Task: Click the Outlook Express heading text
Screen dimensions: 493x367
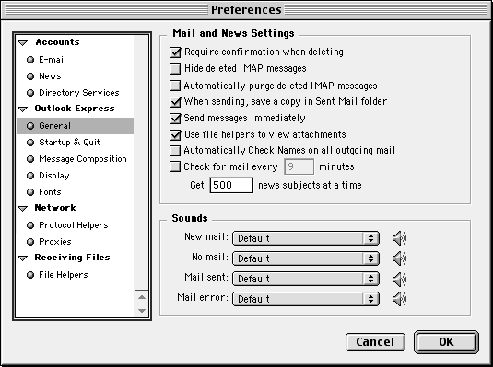Action: (x=75, y=109)
